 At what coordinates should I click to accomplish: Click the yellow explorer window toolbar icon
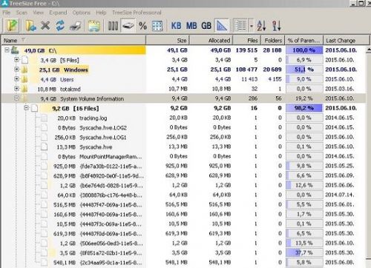[x=94, y=26]
